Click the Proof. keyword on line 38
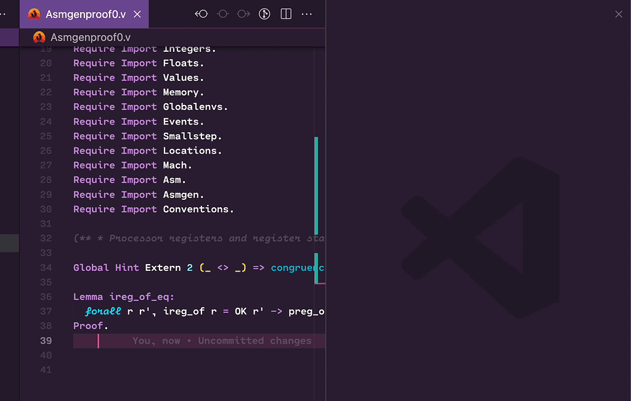631x401 pixels. (x=89, y=325)
